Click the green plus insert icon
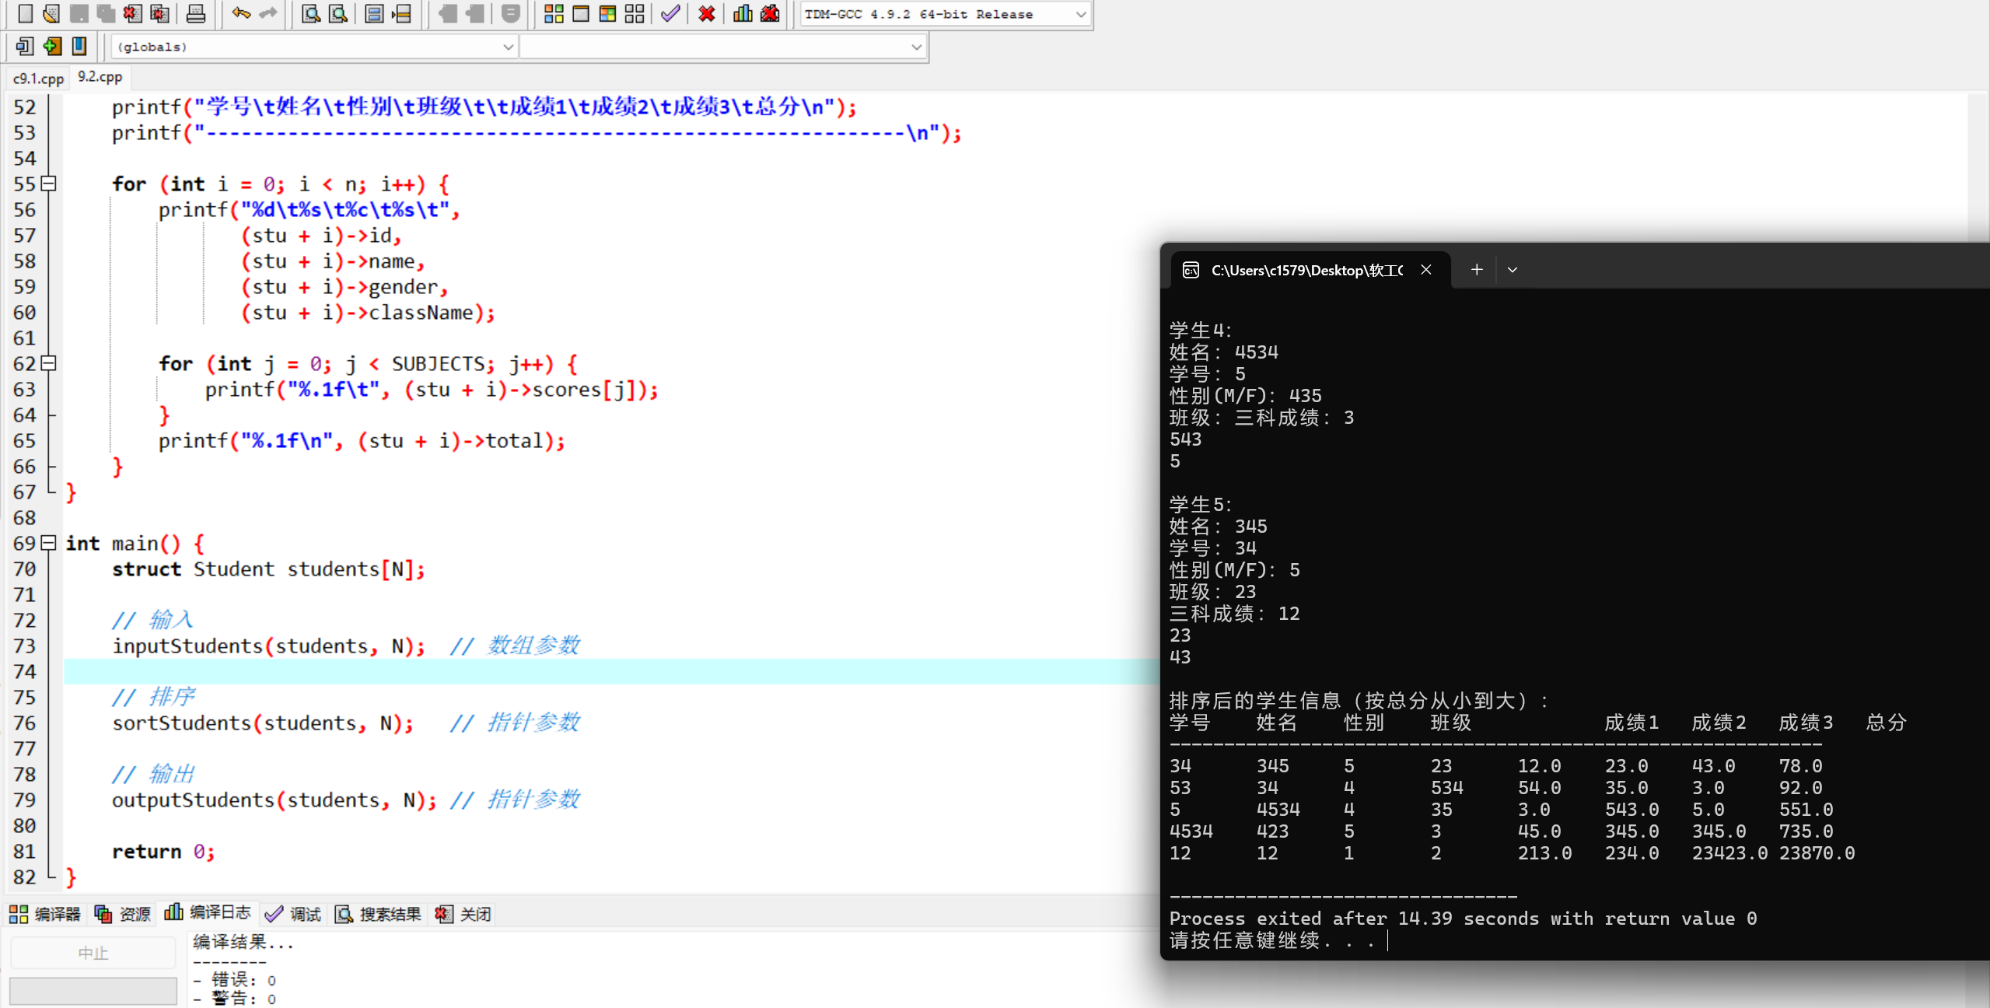Viewport: 1990px width, 1008px height. [52, 47]
